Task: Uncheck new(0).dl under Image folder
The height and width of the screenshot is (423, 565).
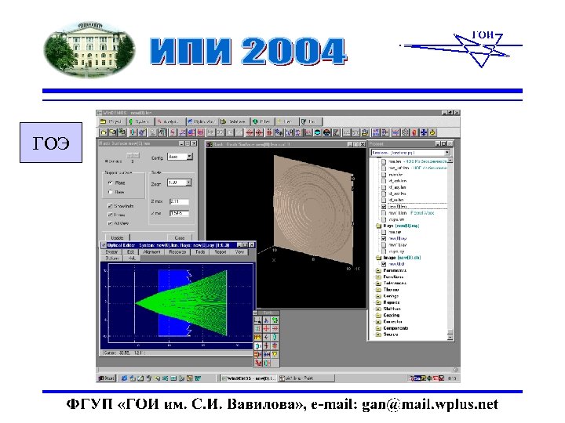Action: click(384, 264)
